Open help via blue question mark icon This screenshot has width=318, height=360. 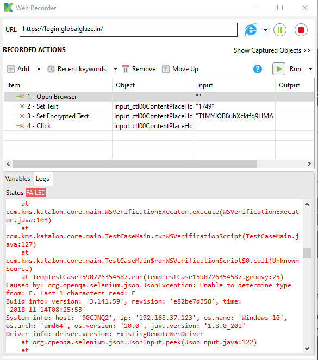[x=258, y=69]
